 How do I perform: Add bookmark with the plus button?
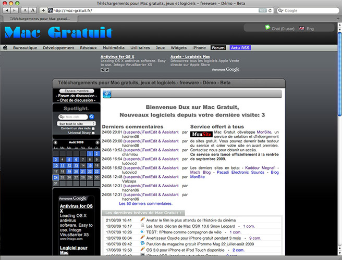[x=43, y=10]
